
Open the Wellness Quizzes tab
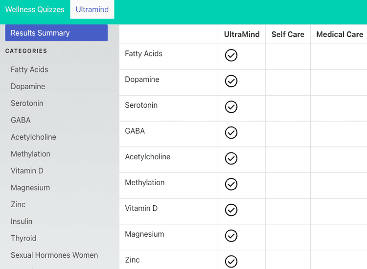coord(35,9)
